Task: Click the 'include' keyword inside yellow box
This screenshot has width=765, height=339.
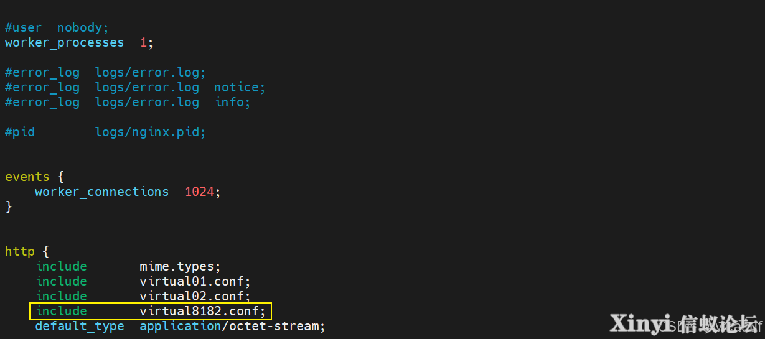Action: [x=61, y=311]
